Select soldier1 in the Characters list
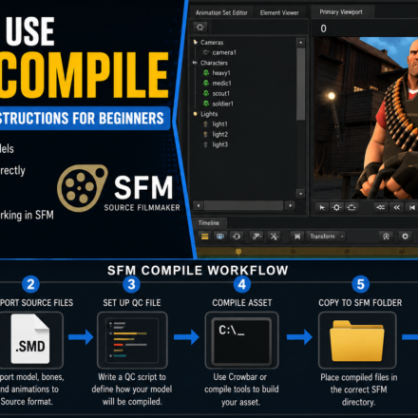 point(222,104)
